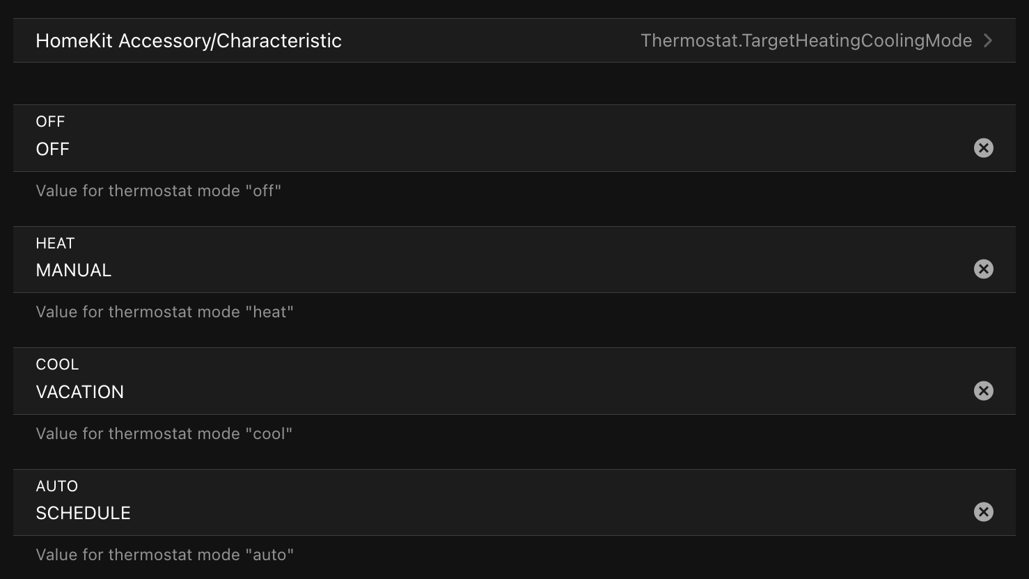This screenshot has height=579, width=1029.
Task: Click the HEAT field label
Action: pos(55,244)
